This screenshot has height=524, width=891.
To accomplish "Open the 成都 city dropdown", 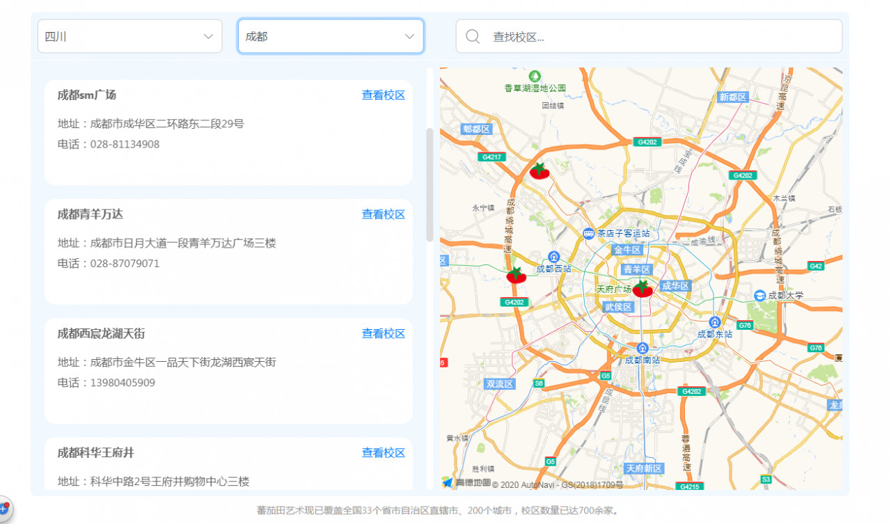I will [330, 36].
